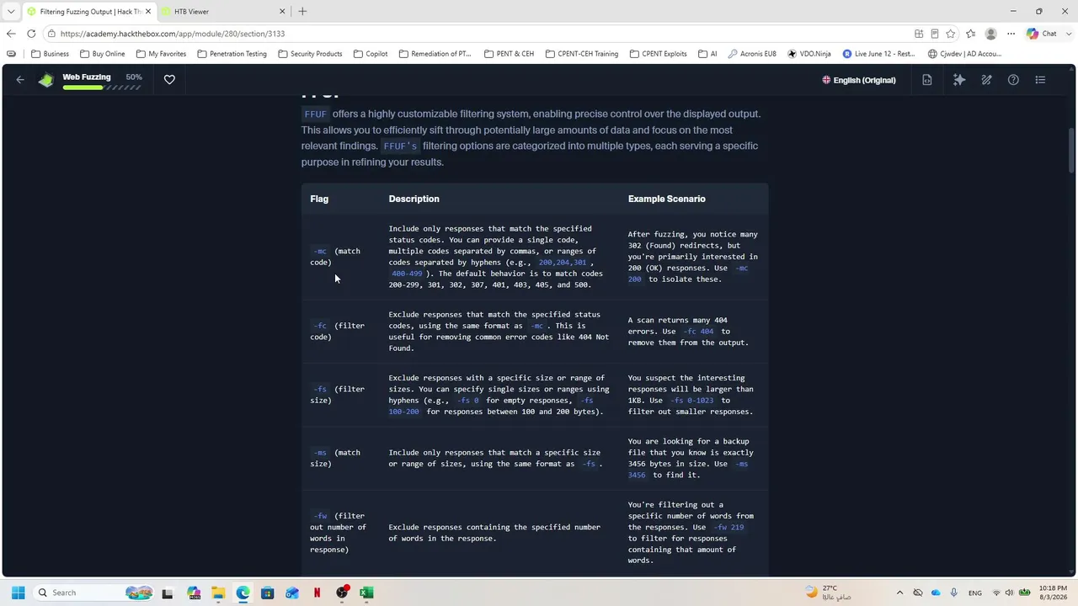Close the Filtering Fuzzing Output tab
This screenshot has width=1078, height=606.
point(147,12)
